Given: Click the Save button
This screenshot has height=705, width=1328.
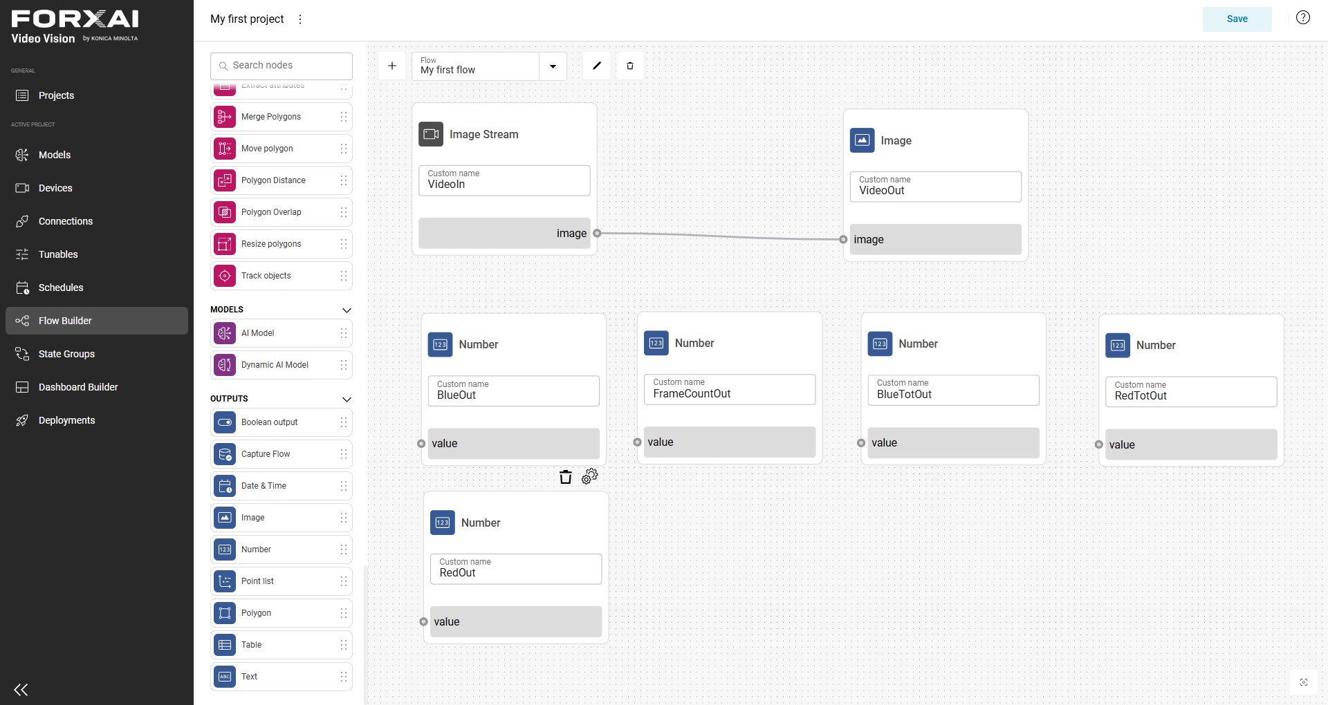Looking at the screenshot, I should point(1237,19).
